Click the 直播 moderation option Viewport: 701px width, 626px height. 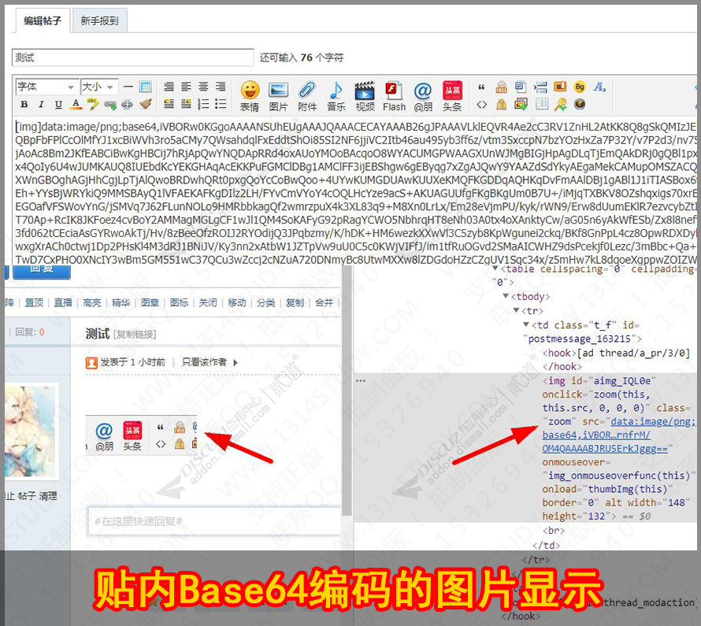(63, 303)
